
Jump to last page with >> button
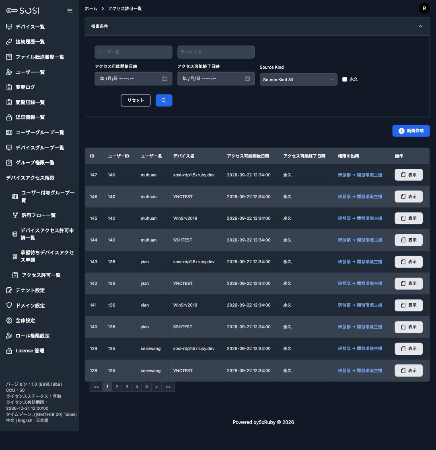click(x=168, y=387)
